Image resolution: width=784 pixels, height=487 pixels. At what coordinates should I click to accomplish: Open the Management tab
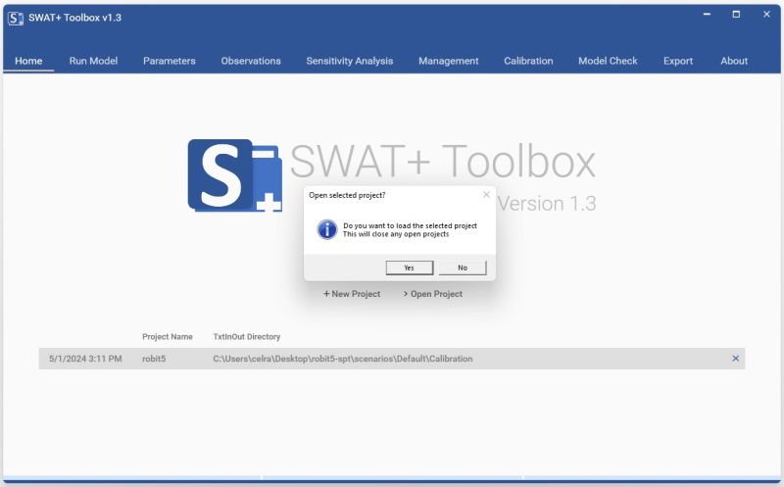click(x=449, y=61)
